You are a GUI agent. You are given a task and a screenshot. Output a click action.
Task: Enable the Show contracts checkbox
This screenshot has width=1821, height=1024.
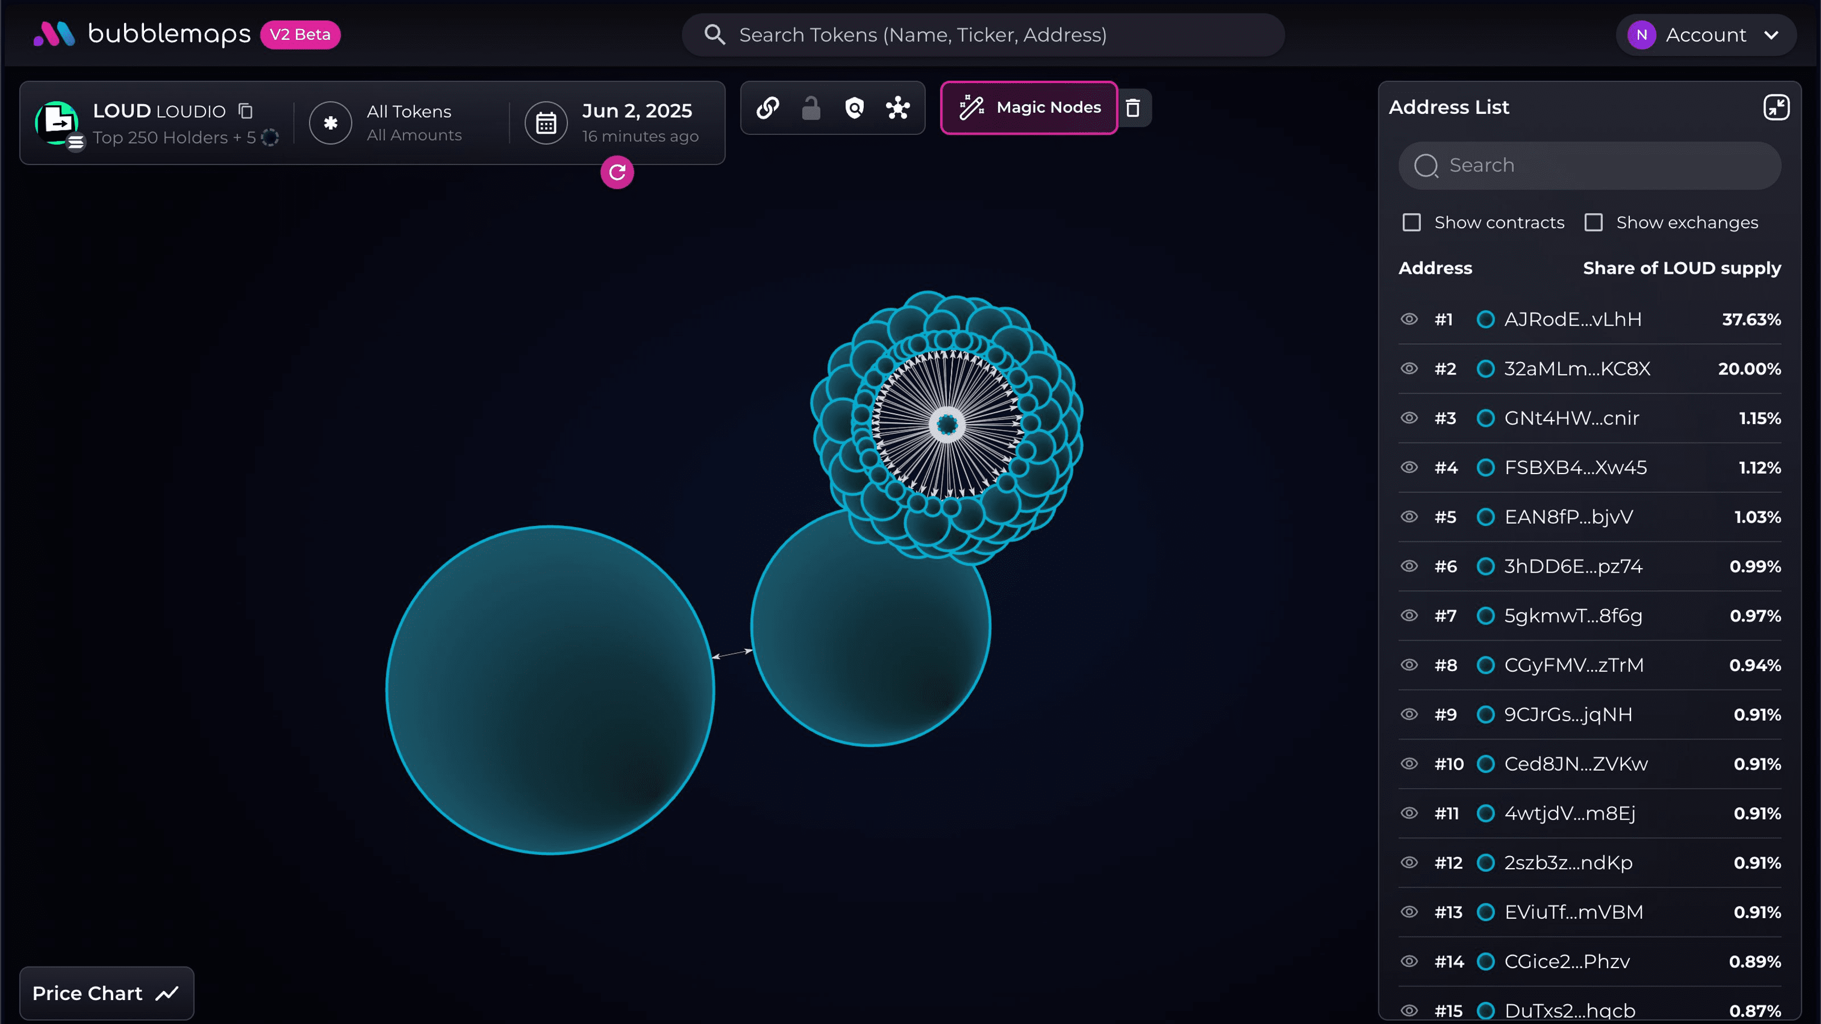click(1411, 222)
